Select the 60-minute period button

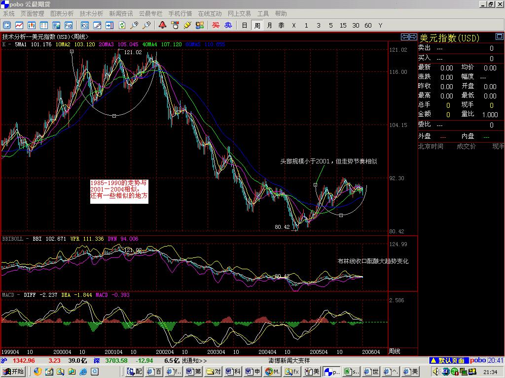(368, 25)
